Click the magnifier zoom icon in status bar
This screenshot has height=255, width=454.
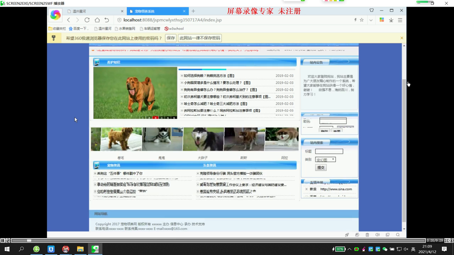pos(398,235)
